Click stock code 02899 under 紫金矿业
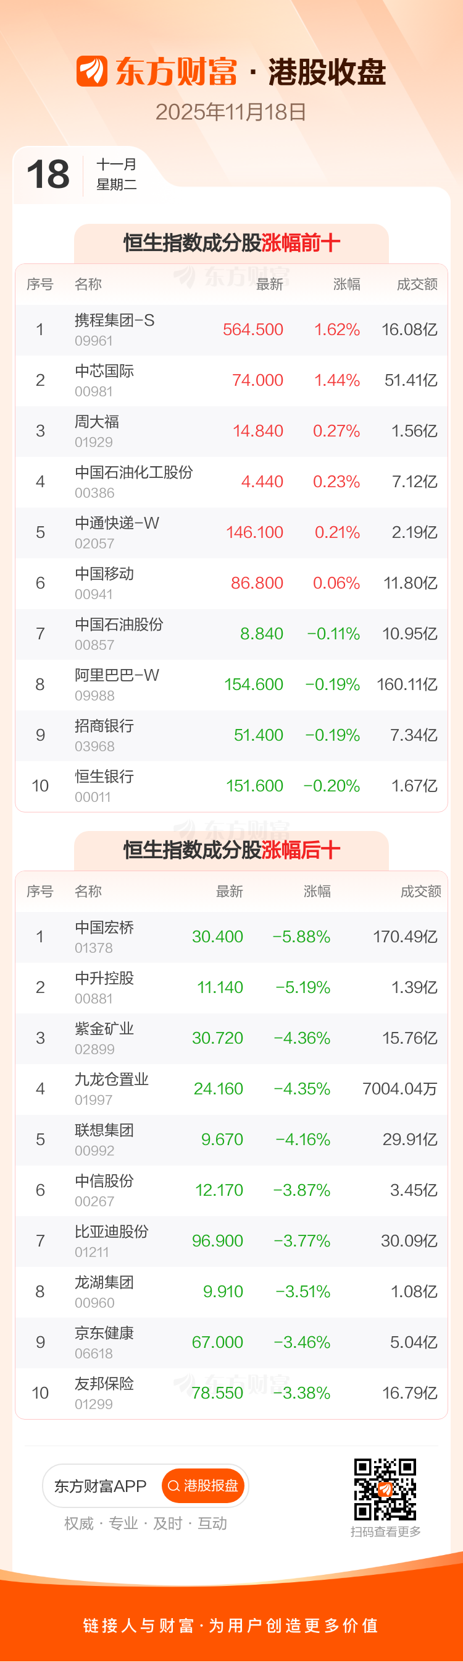Viewport: 463px width, 1662px height. coord(94,1049)
